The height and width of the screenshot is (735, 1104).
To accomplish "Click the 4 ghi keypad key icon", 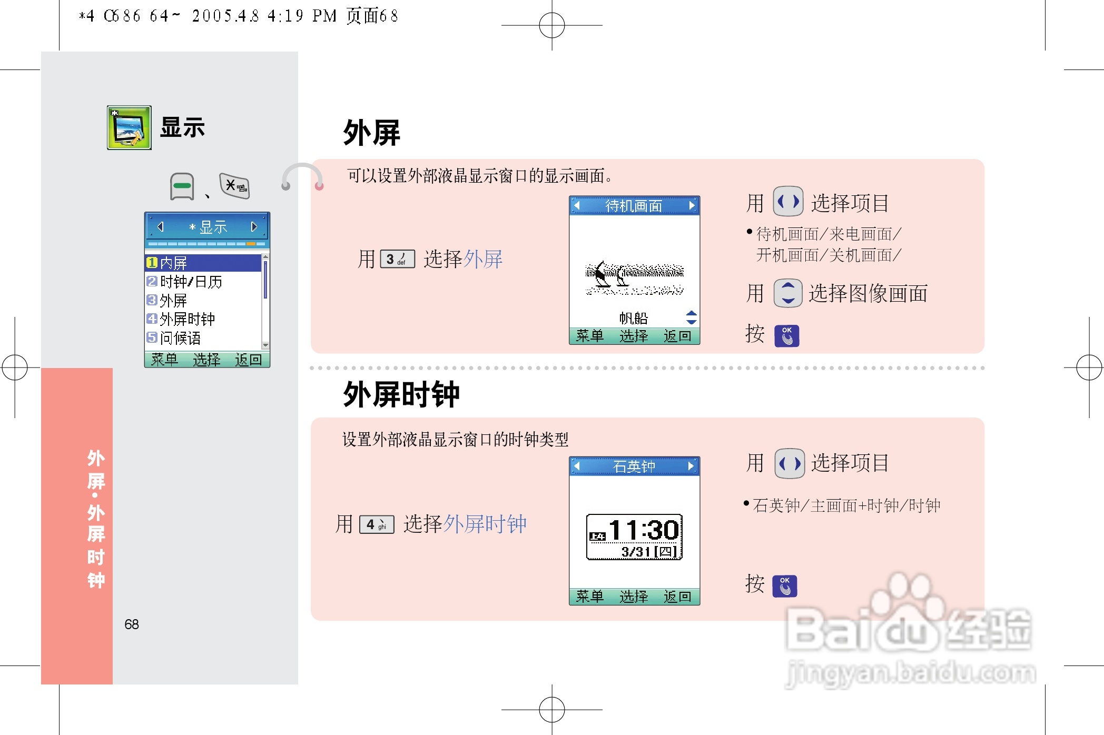I will click(377, 524).
